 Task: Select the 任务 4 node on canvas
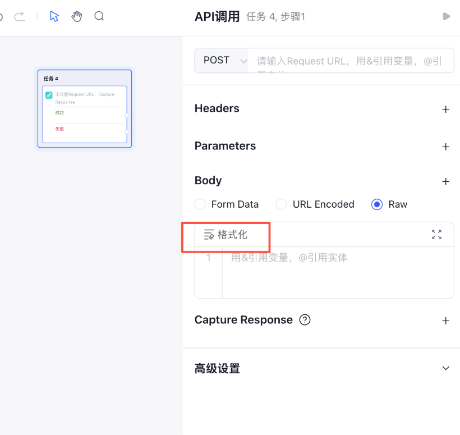pos(85,78)
